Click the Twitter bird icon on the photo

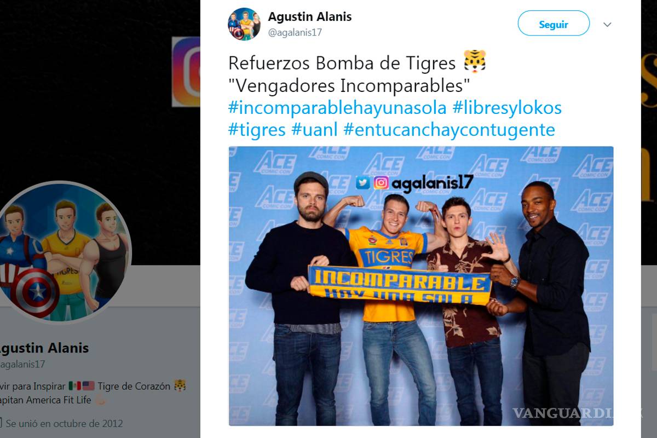[362, 182]
